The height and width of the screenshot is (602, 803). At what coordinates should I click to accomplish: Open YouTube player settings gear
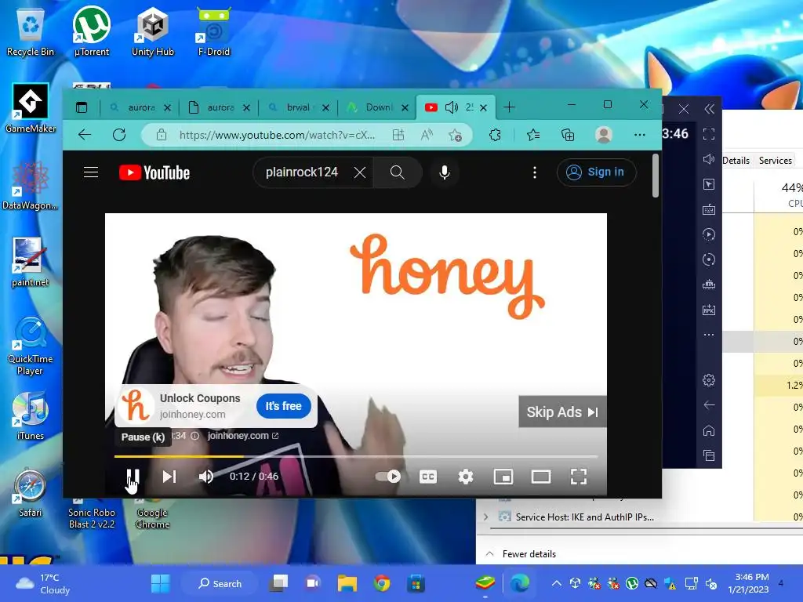click(466, 477)
